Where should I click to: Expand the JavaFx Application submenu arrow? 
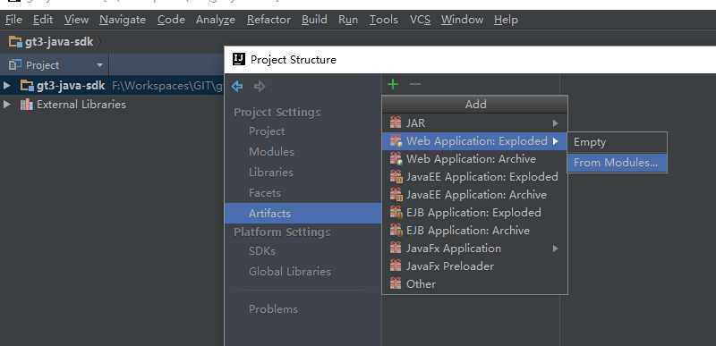[555, 249]
